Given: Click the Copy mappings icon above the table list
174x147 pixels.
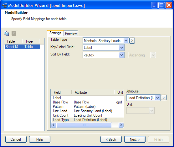Looking at the screenshot, I should coord(7,33).
